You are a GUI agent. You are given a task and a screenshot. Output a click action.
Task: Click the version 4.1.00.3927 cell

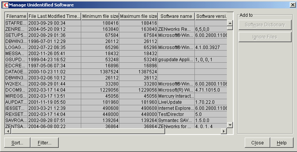tap(211, 47)
